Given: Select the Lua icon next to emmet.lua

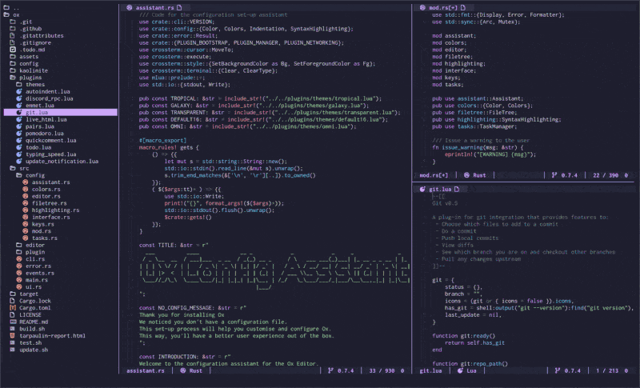Looking at the screenshot, I should pyautogui.click(x=18, y=106).
